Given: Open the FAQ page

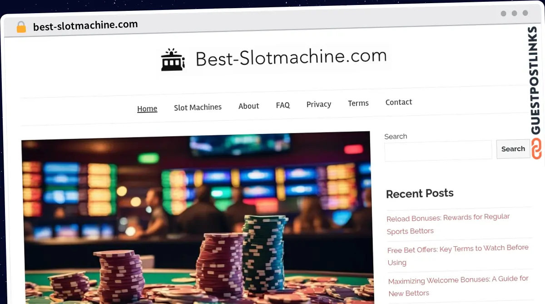Looking at the screenshot, I should coord(282,105).
